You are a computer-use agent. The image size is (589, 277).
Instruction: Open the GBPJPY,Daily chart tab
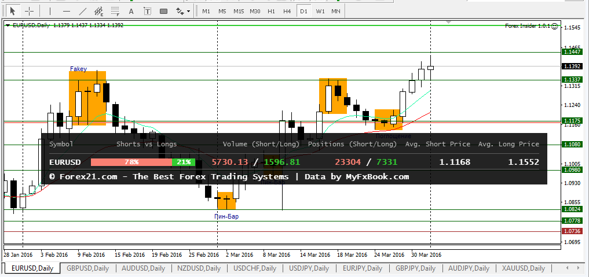tap(416, 268)
